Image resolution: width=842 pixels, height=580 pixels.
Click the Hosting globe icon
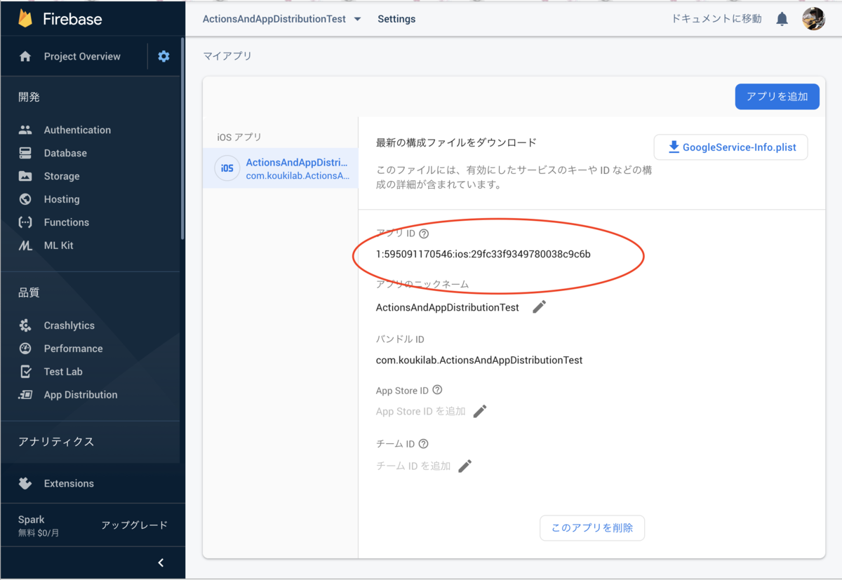point(25,199)
